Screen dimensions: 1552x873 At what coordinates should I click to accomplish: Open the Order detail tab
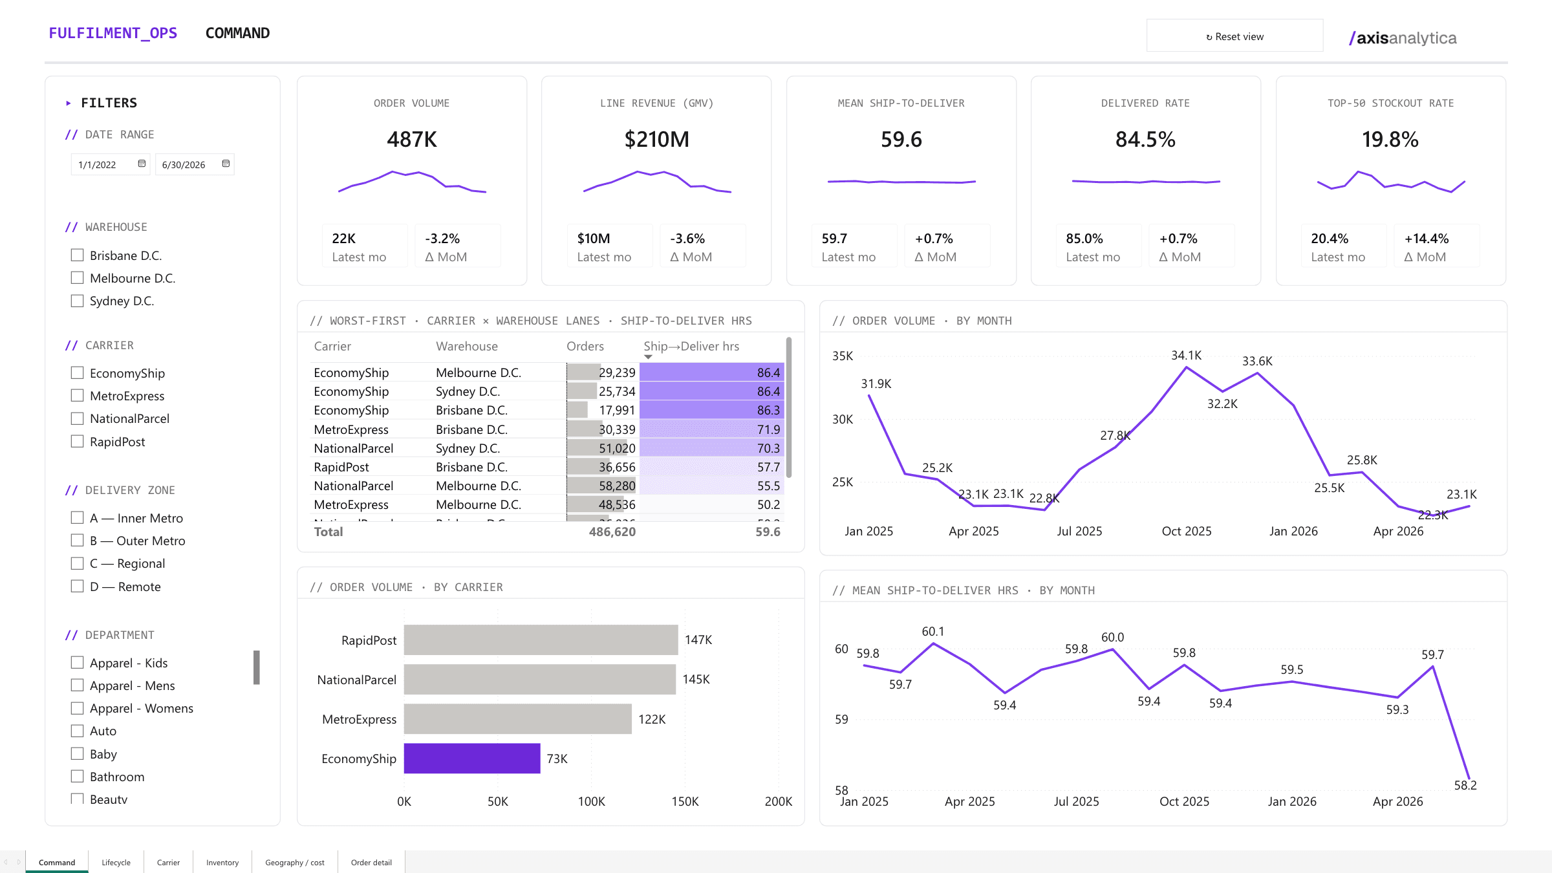[371, 862]
